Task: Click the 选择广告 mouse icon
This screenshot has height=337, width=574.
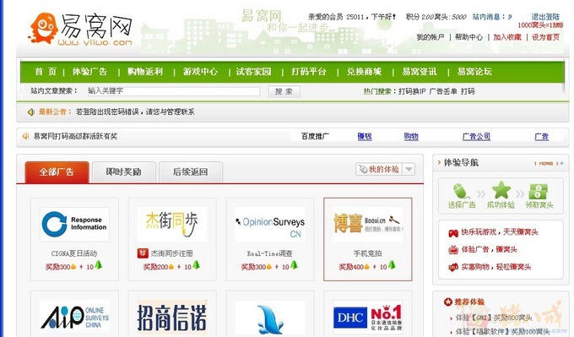Action: point(461,192)
